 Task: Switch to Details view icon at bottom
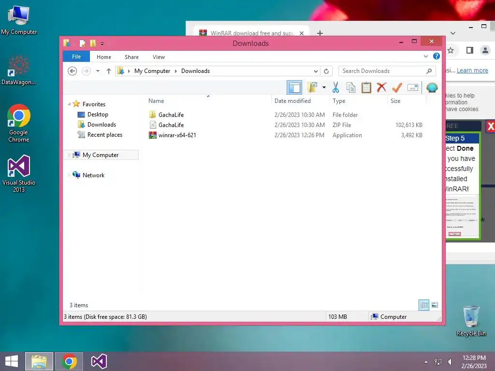(x=424, y=305)
